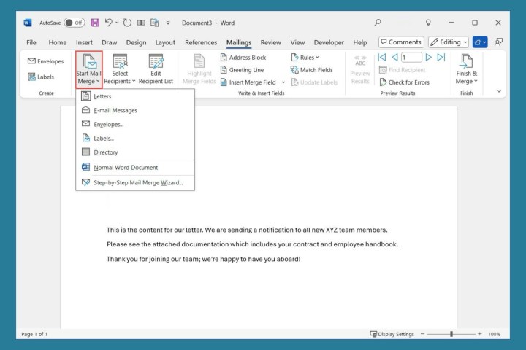Screen dimensions: 526x350
Task: Click the zoom slider handle
Action: 451,334
